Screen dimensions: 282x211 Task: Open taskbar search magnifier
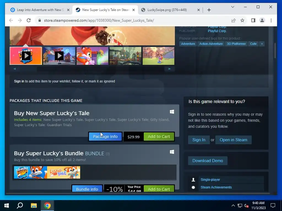pyautogui.click(x=20, y=206)
